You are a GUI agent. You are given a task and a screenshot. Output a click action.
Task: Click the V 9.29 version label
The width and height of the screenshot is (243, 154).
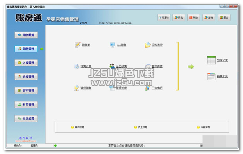83,23
